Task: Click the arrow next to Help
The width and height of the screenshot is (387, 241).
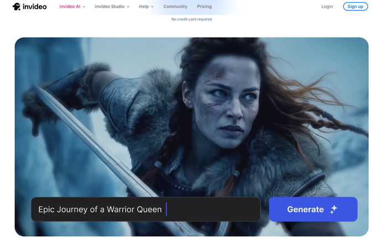Action: pos(152,7)
